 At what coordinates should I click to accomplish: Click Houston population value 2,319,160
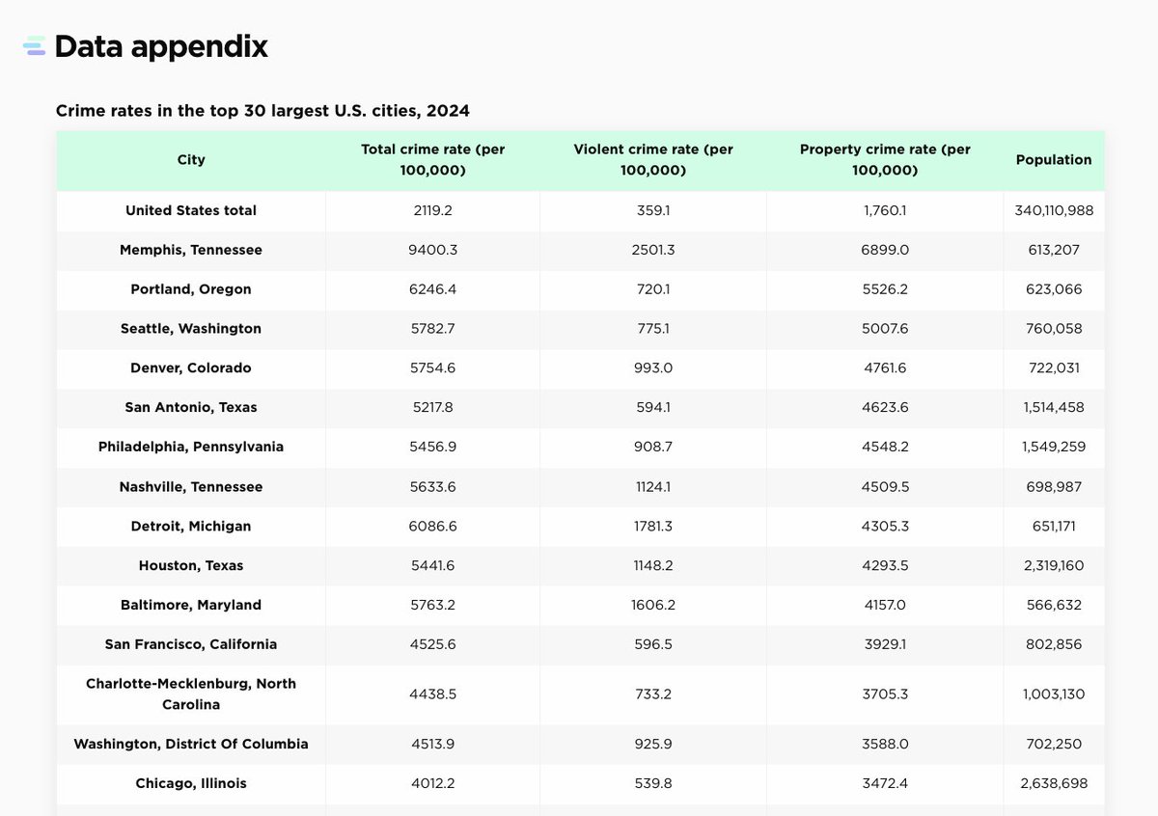(1054, 566)
